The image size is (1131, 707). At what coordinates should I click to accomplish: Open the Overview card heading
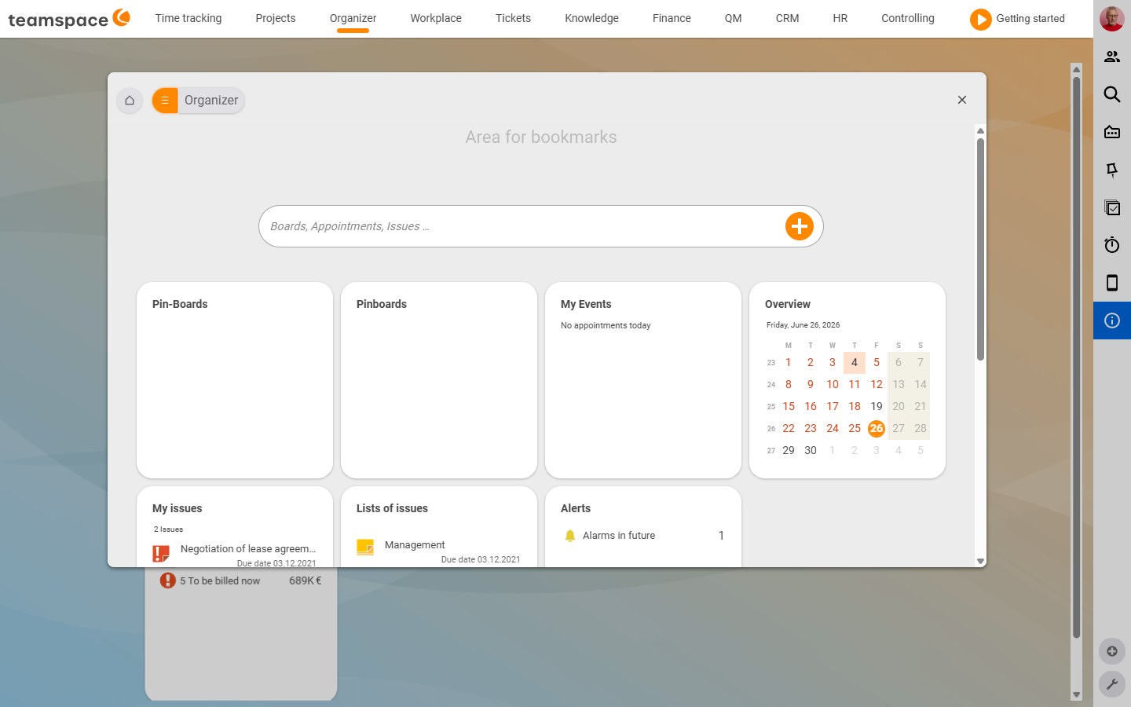pos(788,304)
